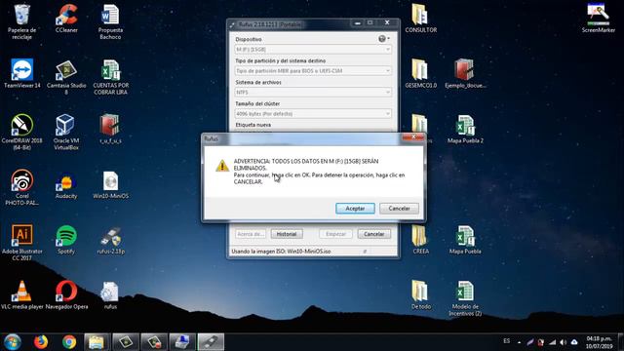
Task: Select the Audacity desktop shortcut
Action: [66, 184]
